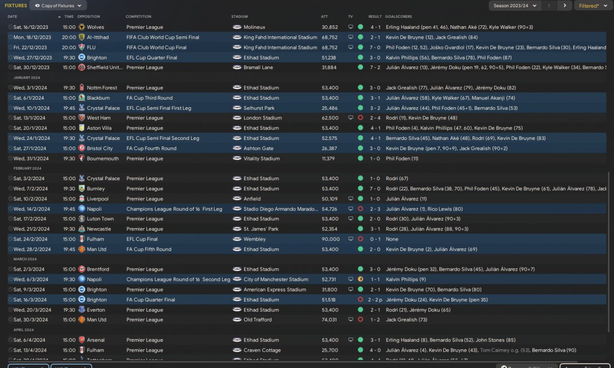Click the 7 - 2 result against Sheffield United
Screen dimensions: 614x368
pos(375,68)
